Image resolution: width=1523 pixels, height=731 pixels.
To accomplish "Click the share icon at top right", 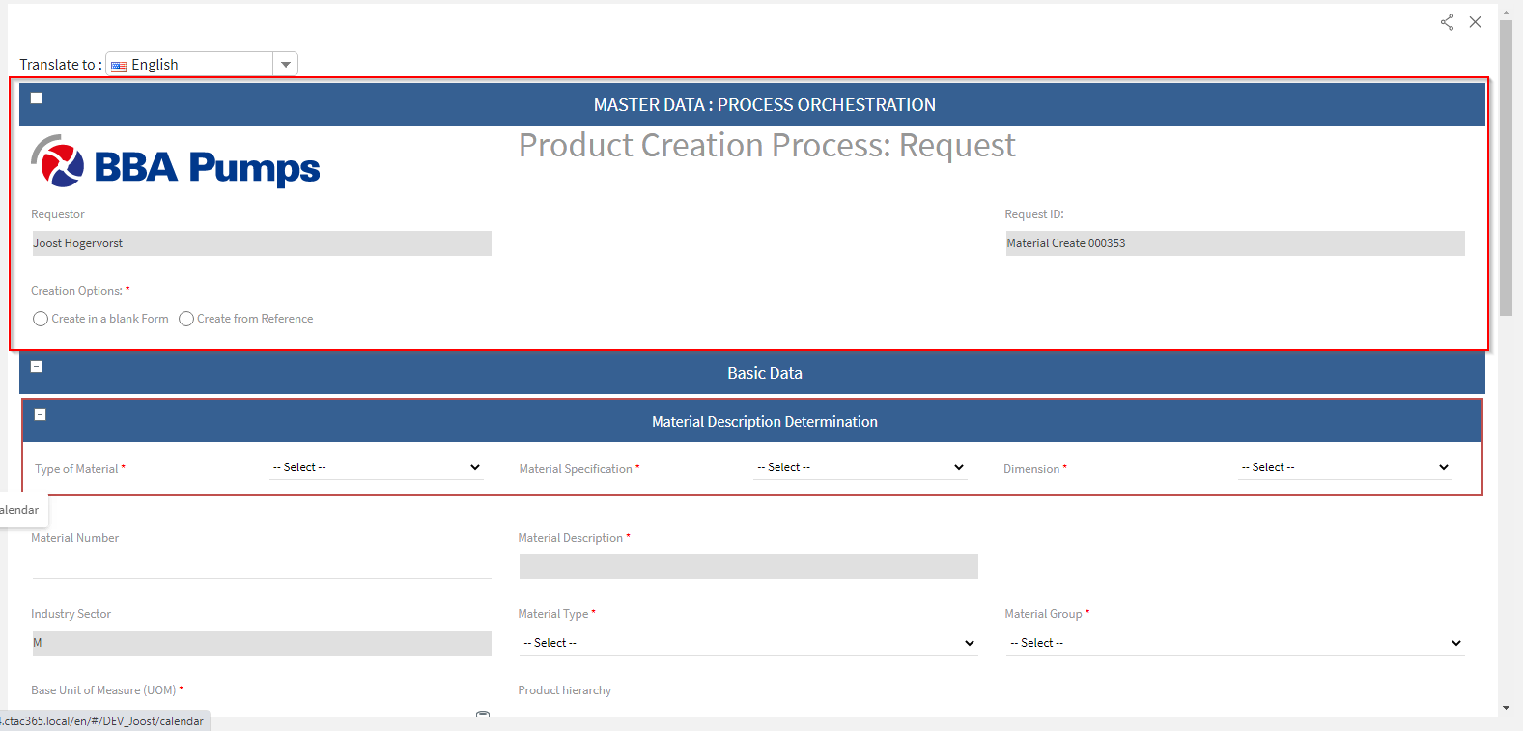I will coord(1447,22).
